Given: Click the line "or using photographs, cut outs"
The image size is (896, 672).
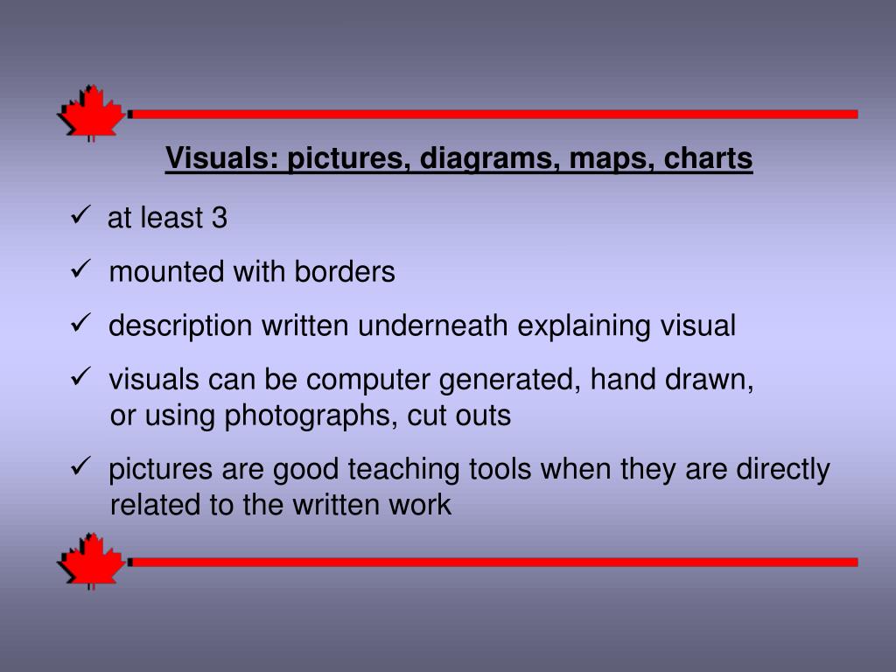Looking at the screenshot, I should [311, 416].
